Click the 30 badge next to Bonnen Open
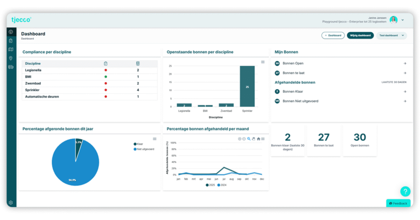This screenshot has height=220, width=420. pyautogui.click(x=277, y=64)
